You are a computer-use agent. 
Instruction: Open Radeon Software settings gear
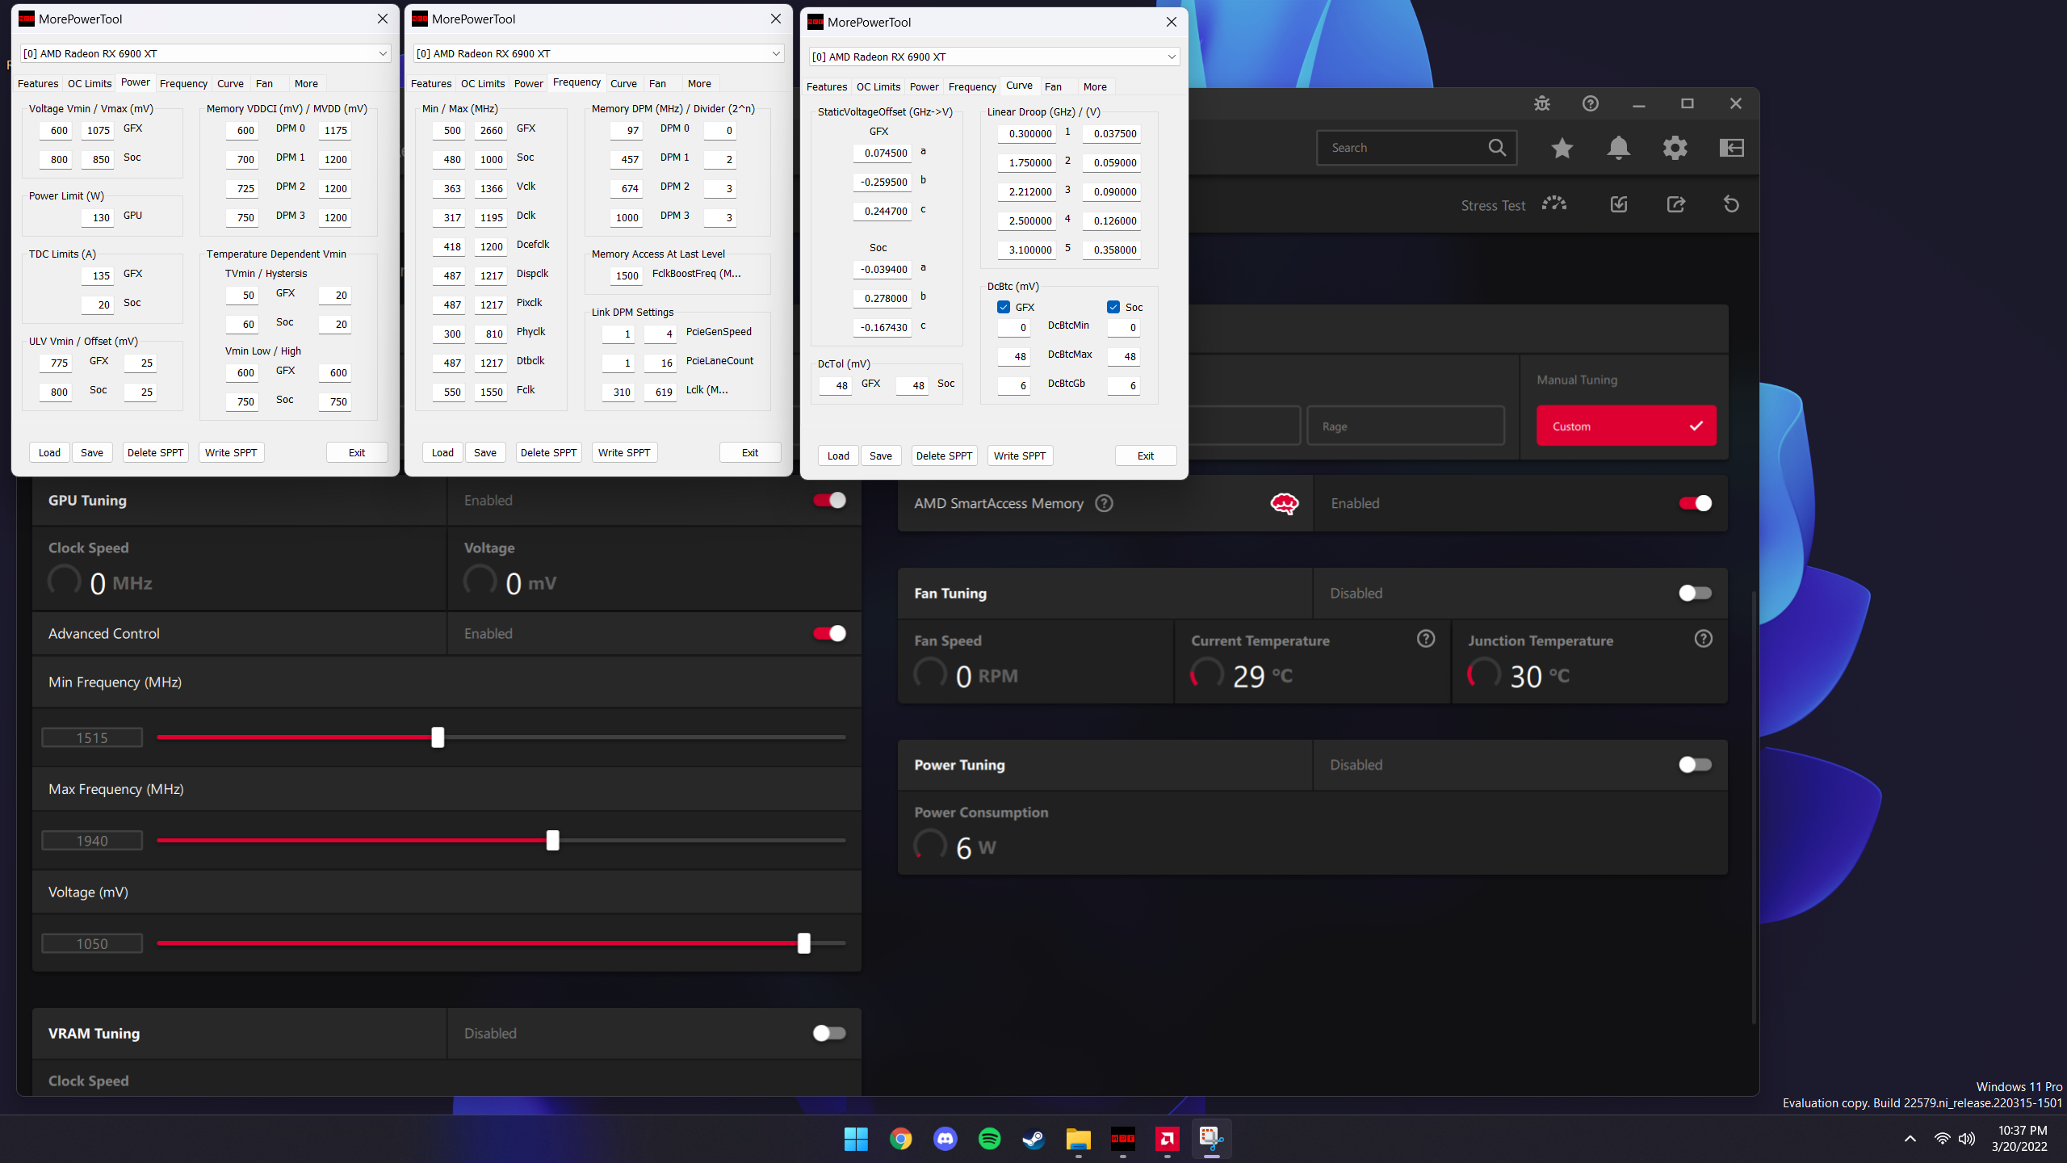(x=1675, y=148)
